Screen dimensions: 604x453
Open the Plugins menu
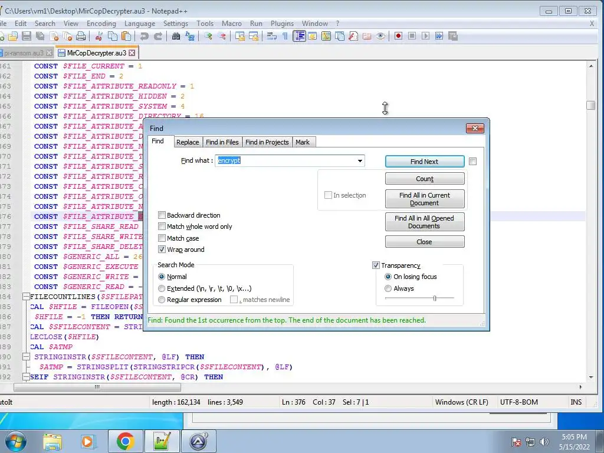282,24
